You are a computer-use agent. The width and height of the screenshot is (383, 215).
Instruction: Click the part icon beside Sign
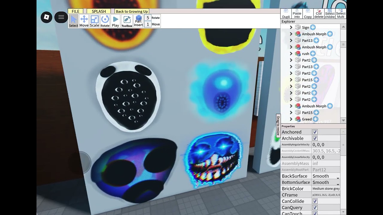point(298,27)
